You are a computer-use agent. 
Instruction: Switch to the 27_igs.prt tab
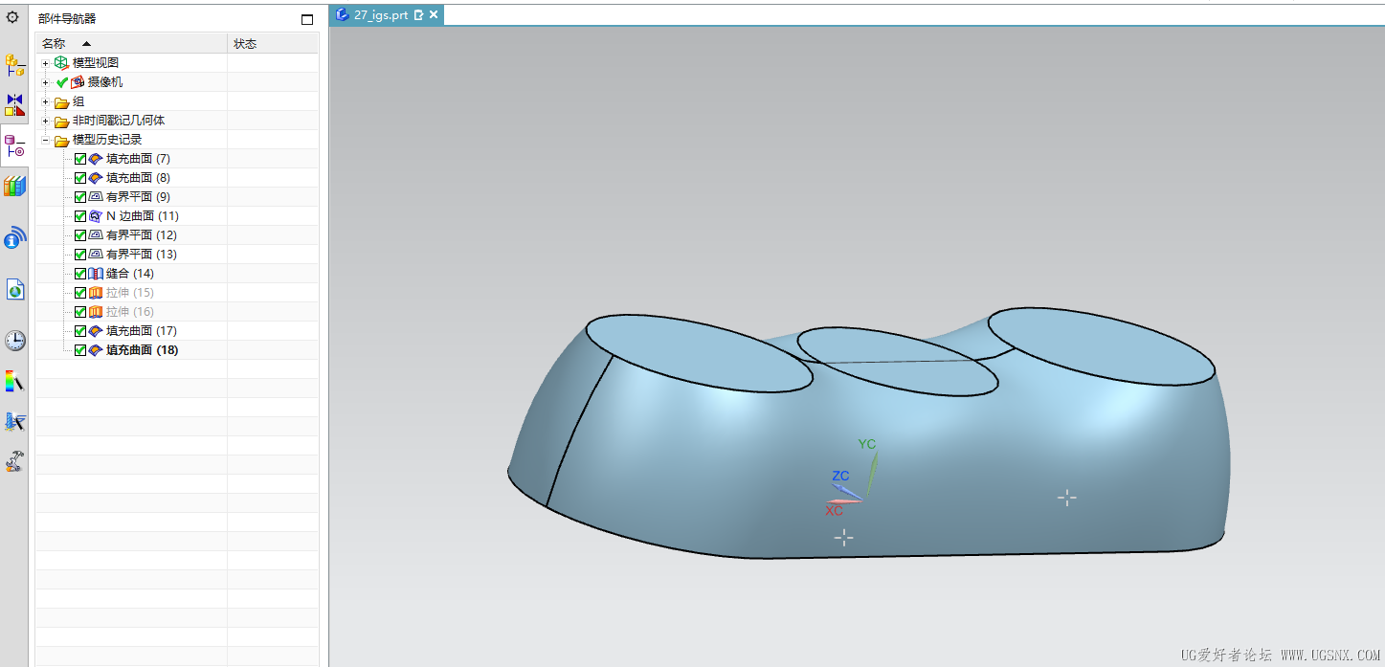386,14
